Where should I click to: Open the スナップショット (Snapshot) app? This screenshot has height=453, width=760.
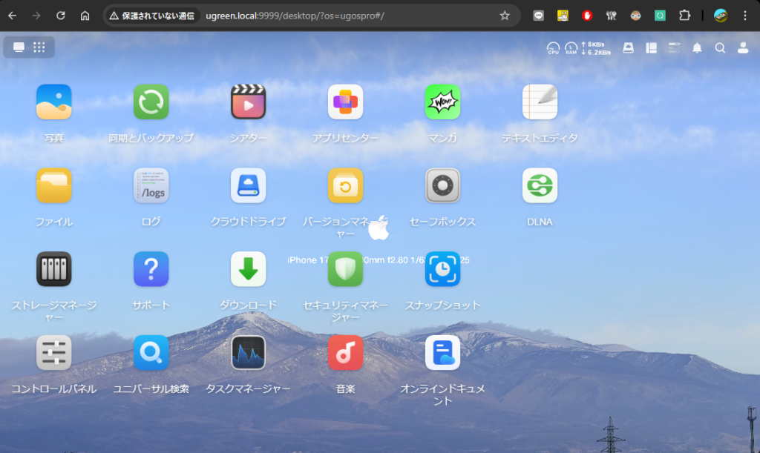[x=442, y=269]
